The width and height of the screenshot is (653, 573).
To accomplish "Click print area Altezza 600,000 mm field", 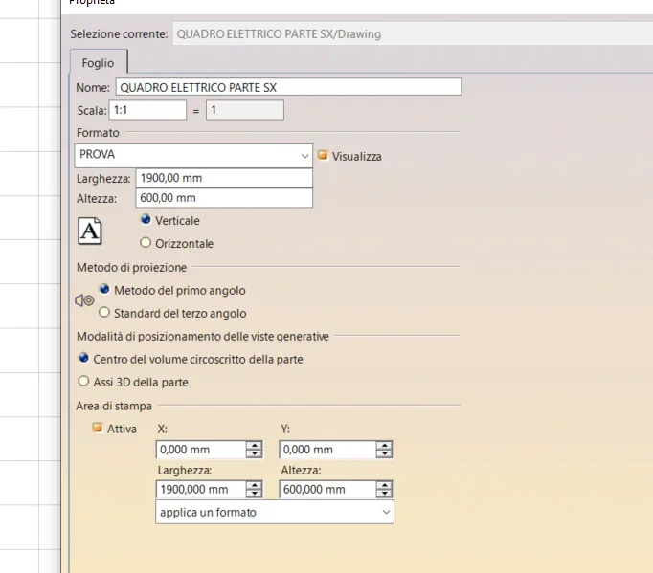I will (x=327, y=490).
